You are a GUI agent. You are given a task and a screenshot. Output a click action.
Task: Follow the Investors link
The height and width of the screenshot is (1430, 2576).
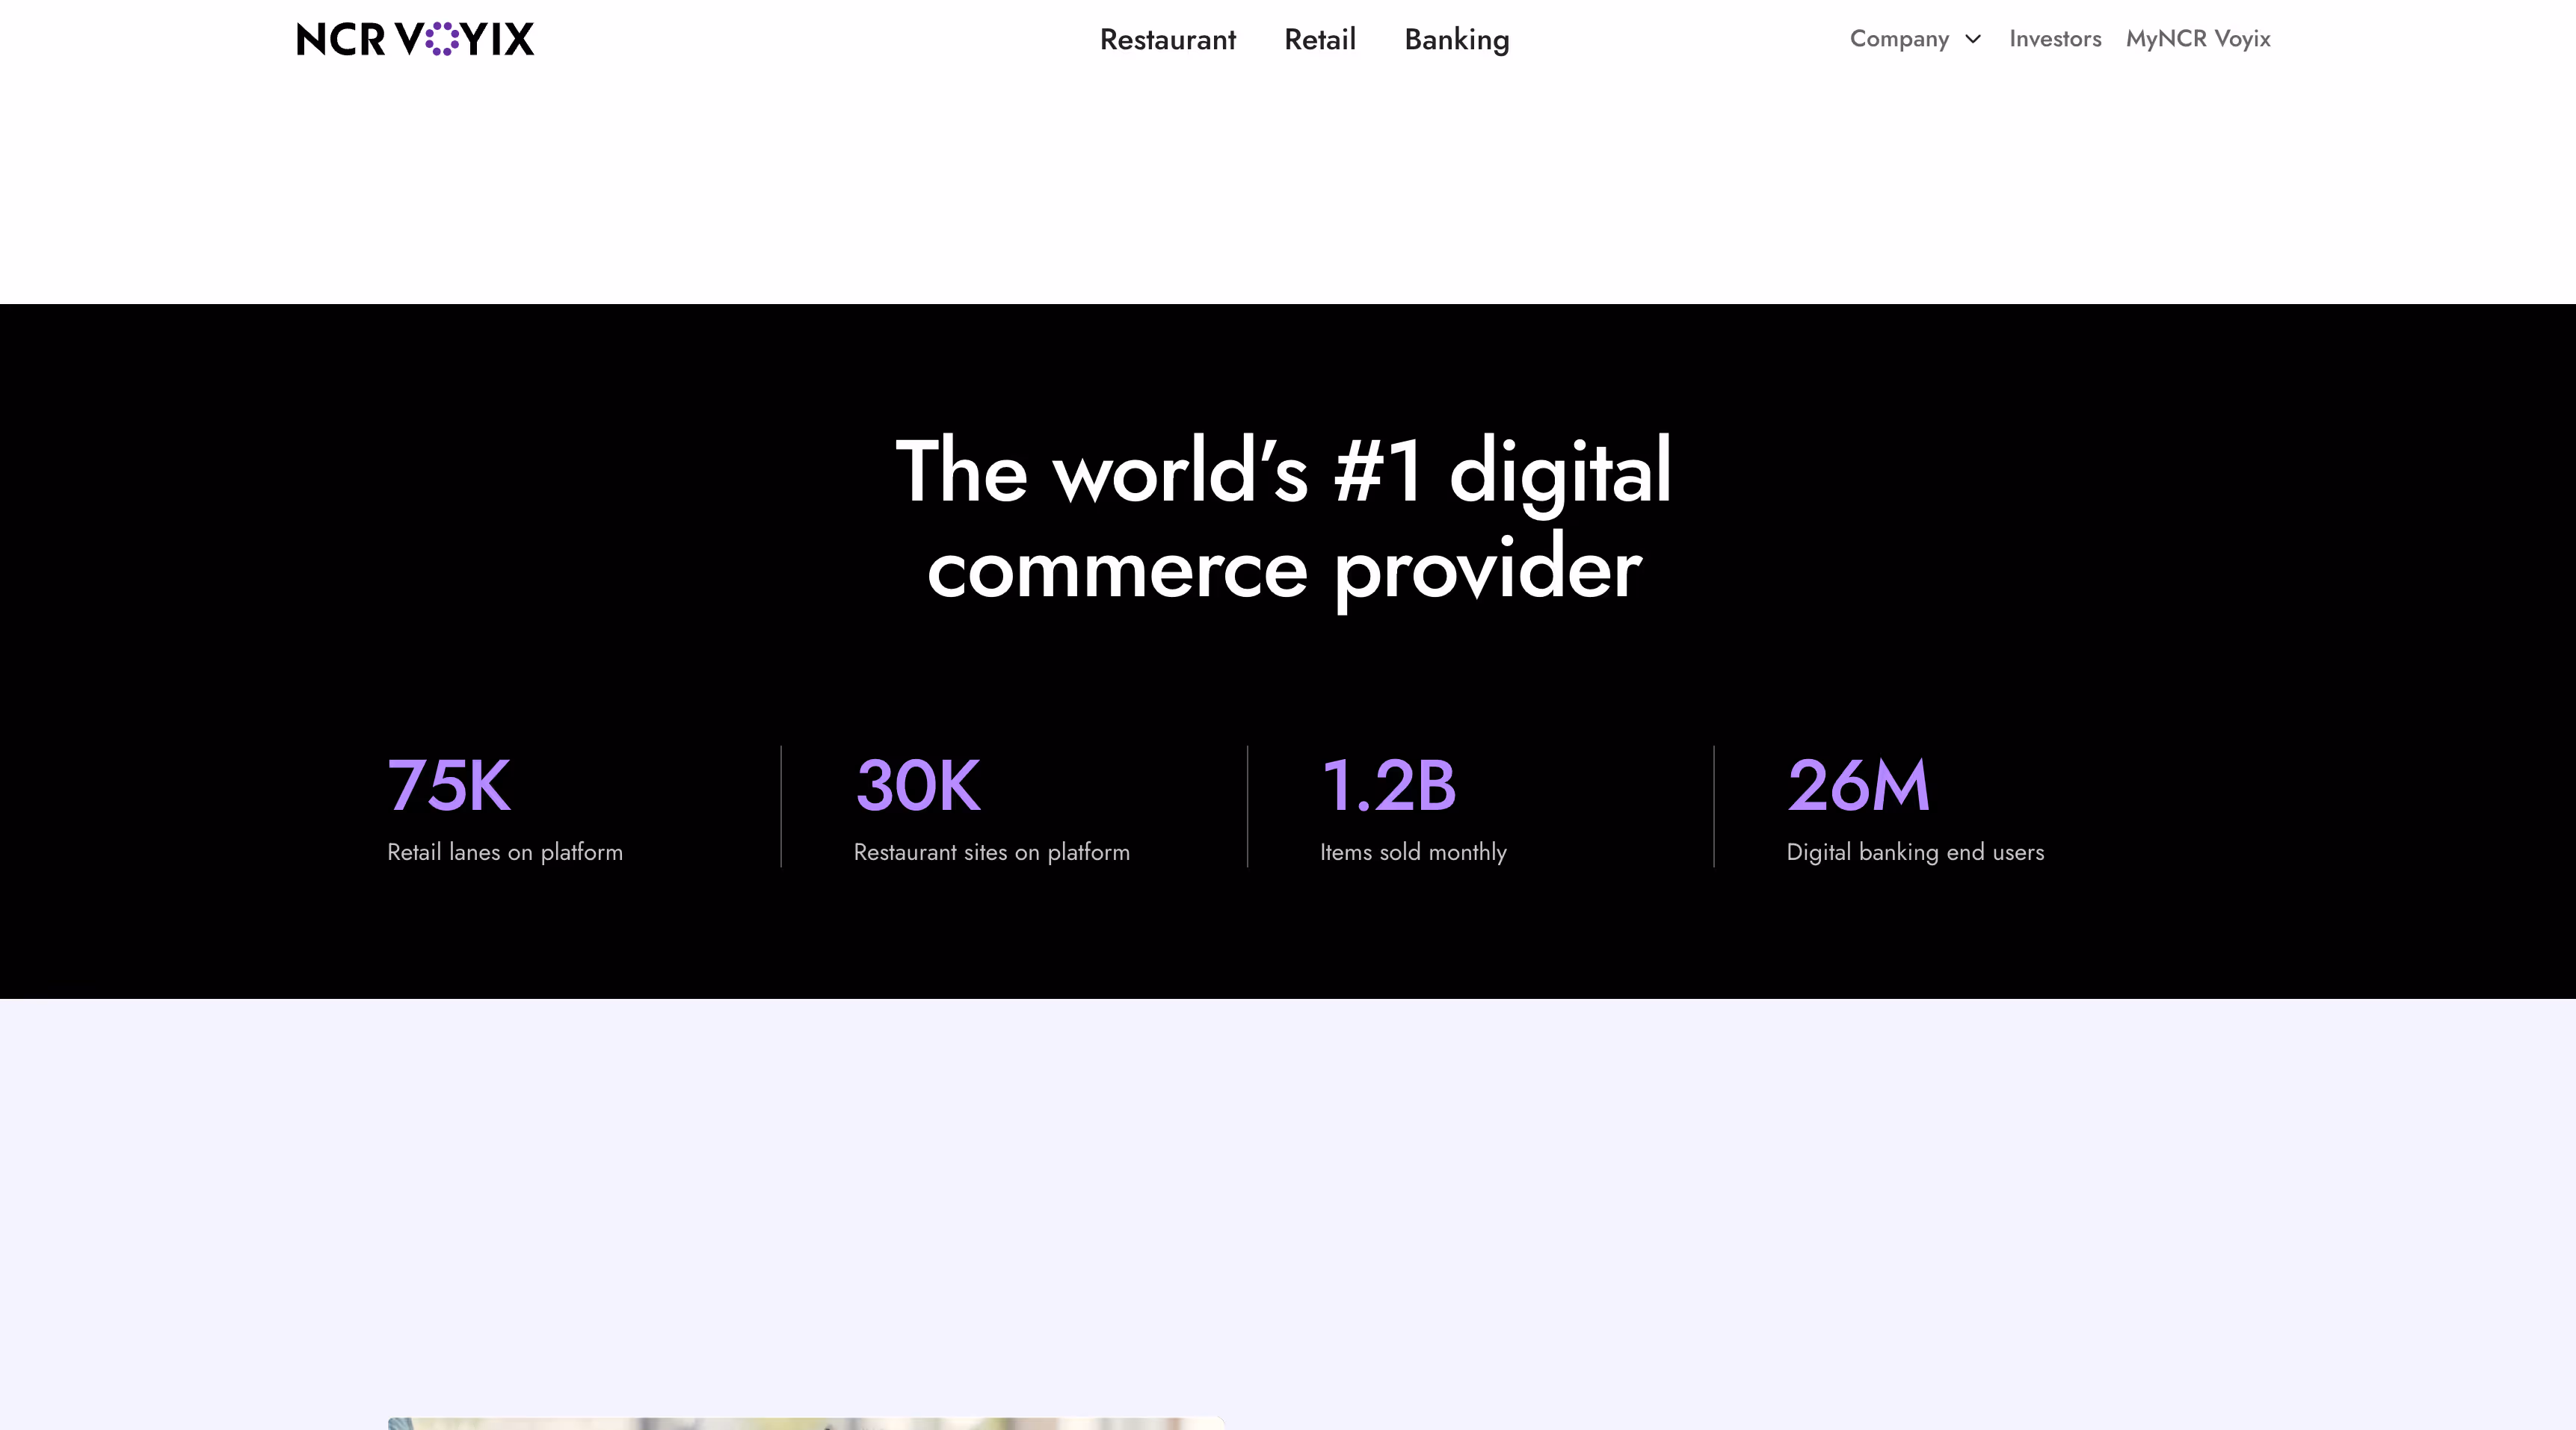[2054, 39]
